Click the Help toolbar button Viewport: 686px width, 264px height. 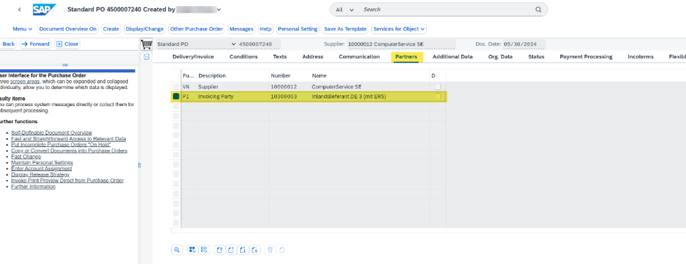tap(265, 29)
